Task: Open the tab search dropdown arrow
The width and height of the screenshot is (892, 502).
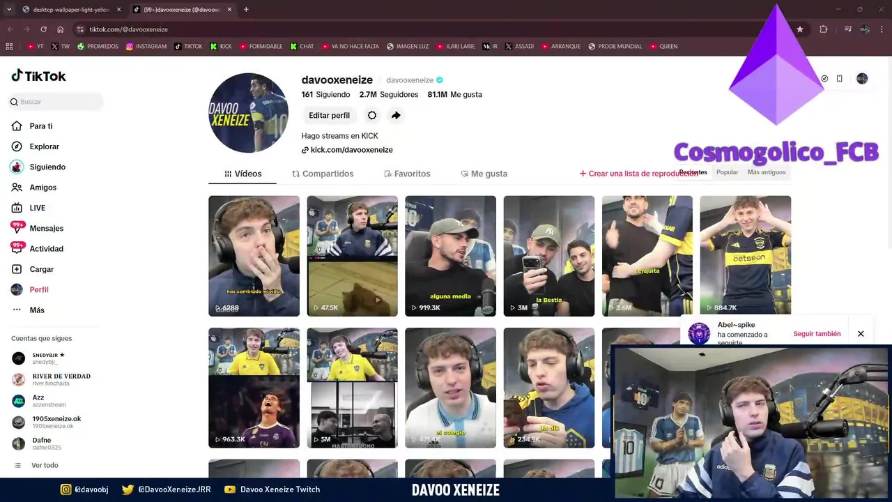Action: [8, 10]
